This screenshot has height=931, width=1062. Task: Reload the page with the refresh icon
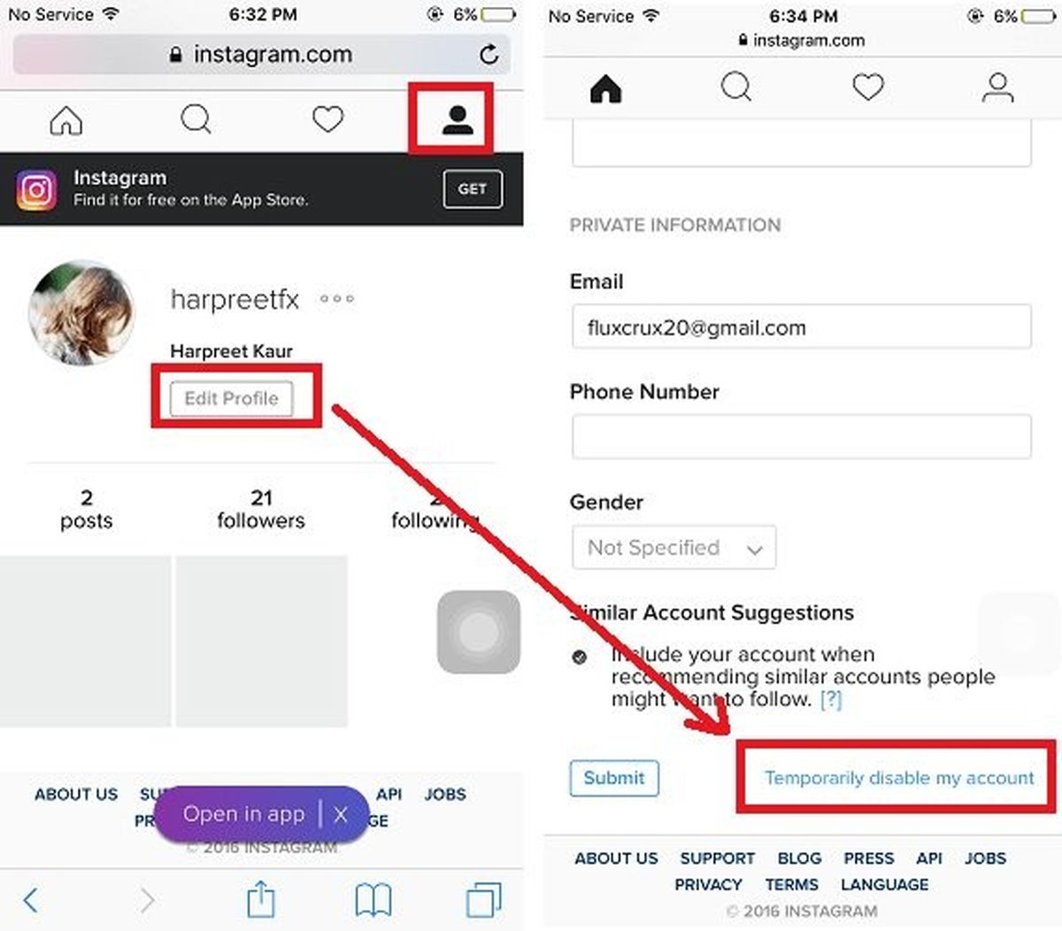489,55
